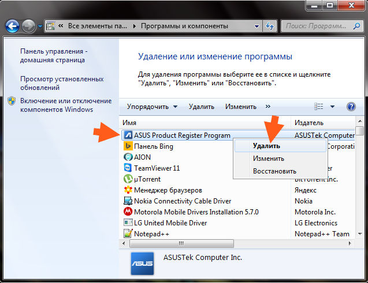
Task: Click vertical scrollbar up arrow
Action: pos(360,121)
